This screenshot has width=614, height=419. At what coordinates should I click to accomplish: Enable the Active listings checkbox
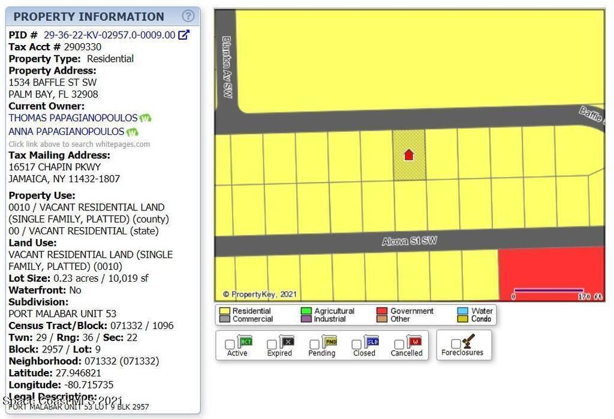click(230, 345)
